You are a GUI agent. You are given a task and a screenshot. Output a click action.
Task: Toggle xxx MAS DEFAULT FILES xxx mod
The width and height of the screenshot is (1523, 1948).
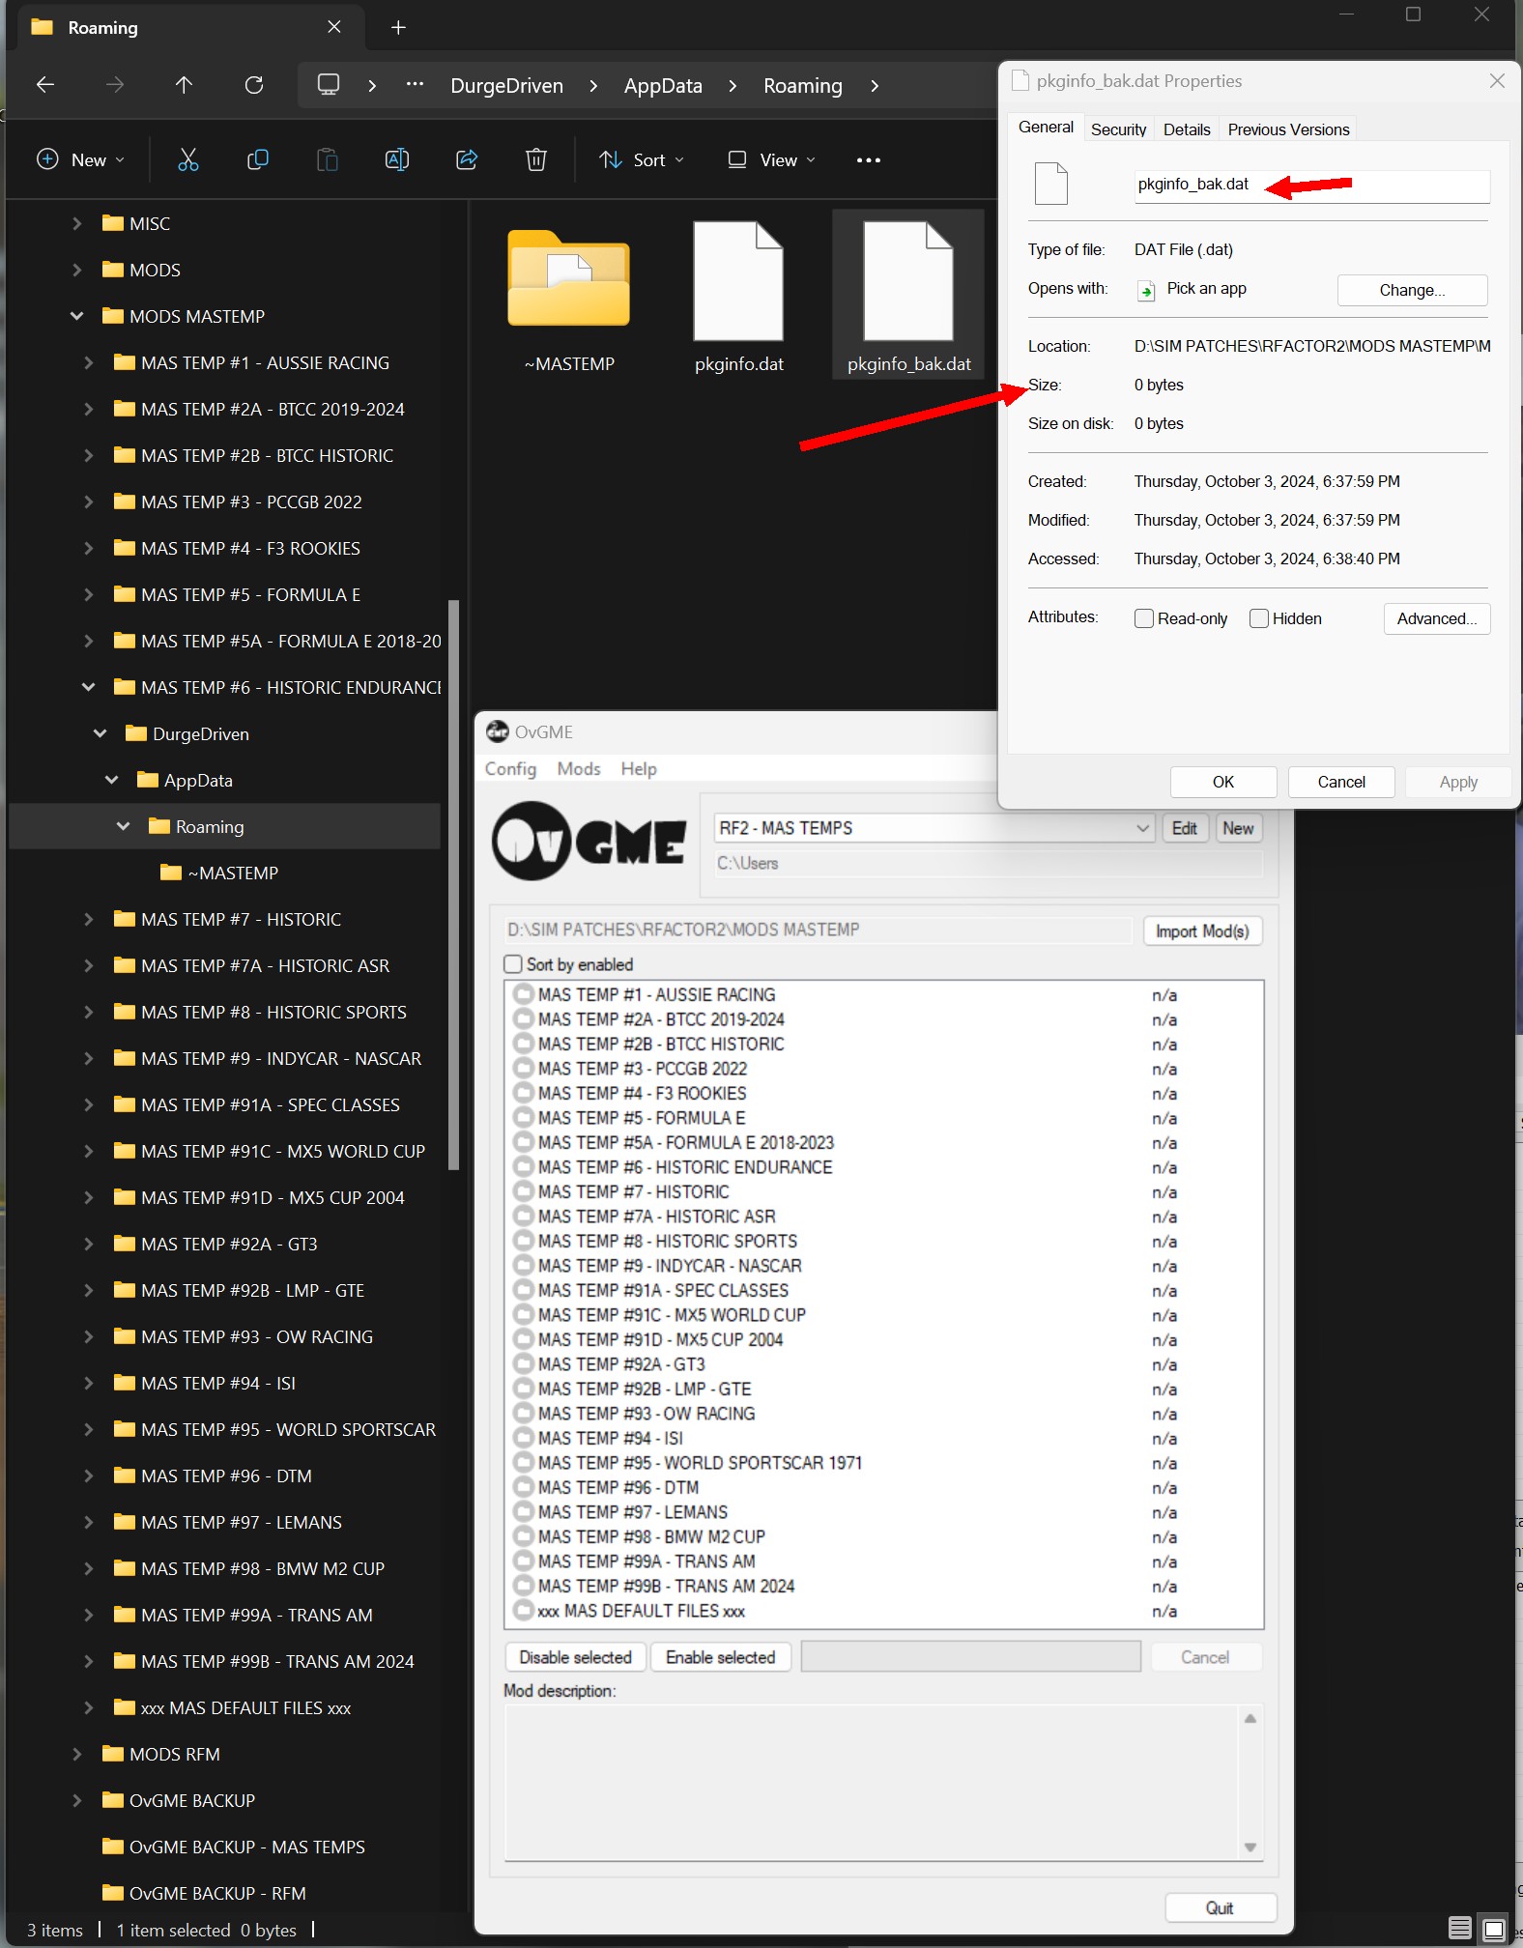pyautogui.click(x=524, y=1610)
